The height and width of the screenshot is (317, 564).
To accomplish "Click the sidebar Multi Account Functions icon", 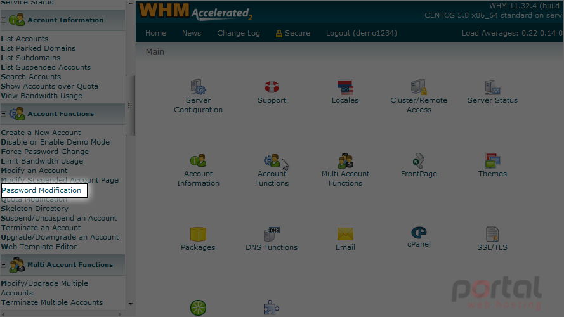I will (16, 264).
